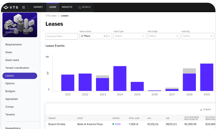Sort by the TOTAL SIZE column header

point(134,118)
